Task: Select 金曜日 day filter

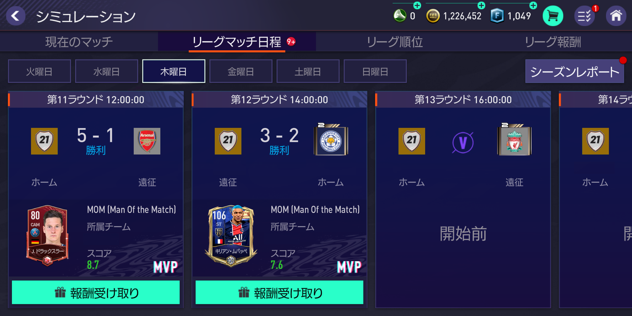Action: 241,71
